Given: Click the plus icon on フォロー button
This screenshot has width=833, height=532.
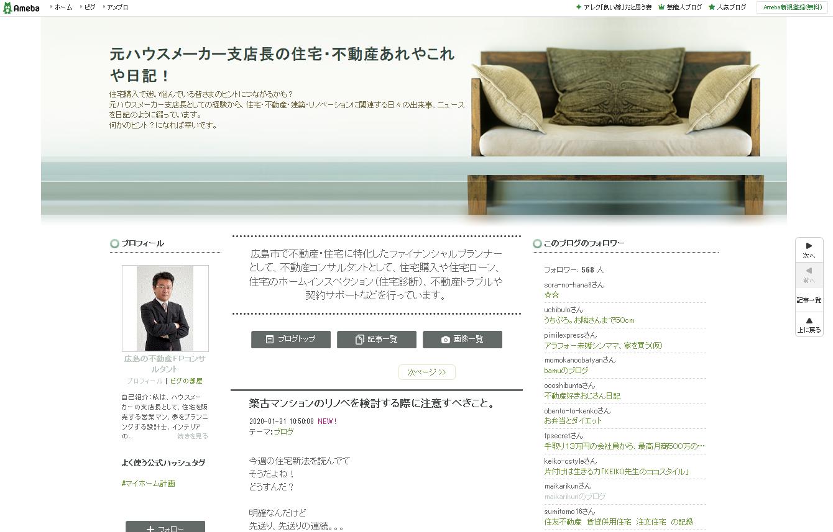Looking at the screenshot, I should point(151,529).
